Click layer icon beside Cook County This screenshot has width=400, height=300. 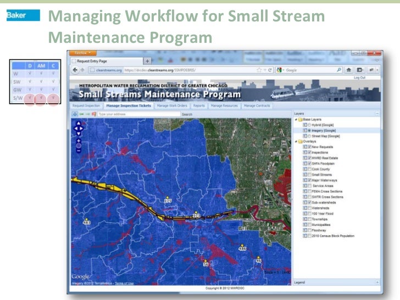305,169
